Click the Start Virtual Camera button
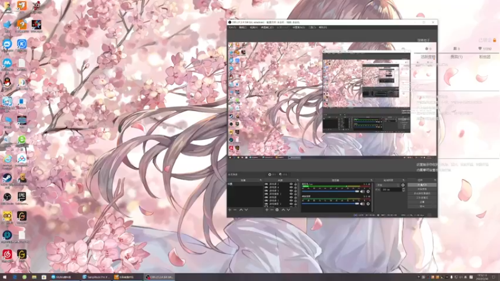The width and height of the screenshot is (500, 281). tap(422, 194)
